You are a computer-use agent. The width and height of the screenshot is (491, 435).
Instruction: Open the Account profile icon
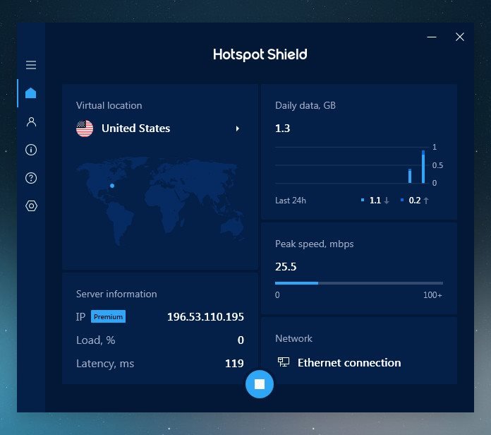pyautogui.click(x=31, y=121)
